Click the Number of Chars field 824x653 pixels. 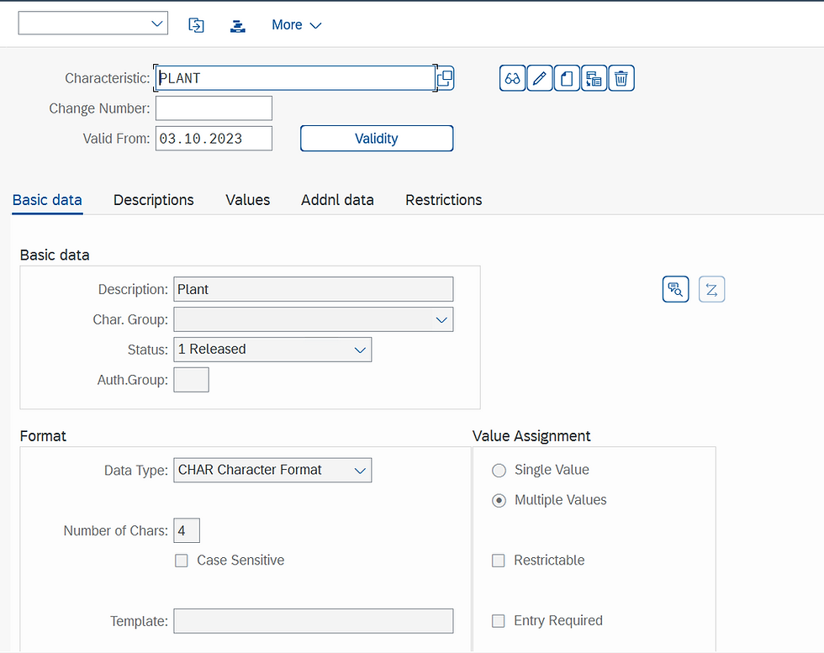(187, 530)
